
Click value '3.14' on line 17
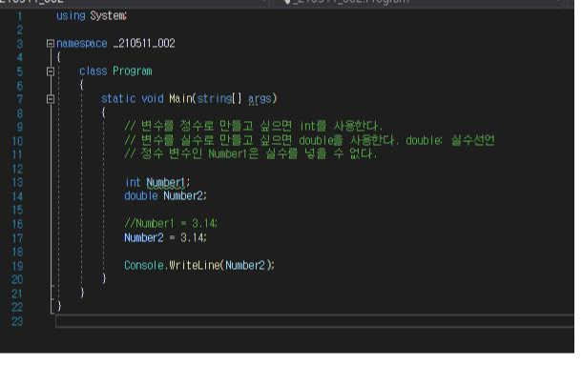coord(192,237)
